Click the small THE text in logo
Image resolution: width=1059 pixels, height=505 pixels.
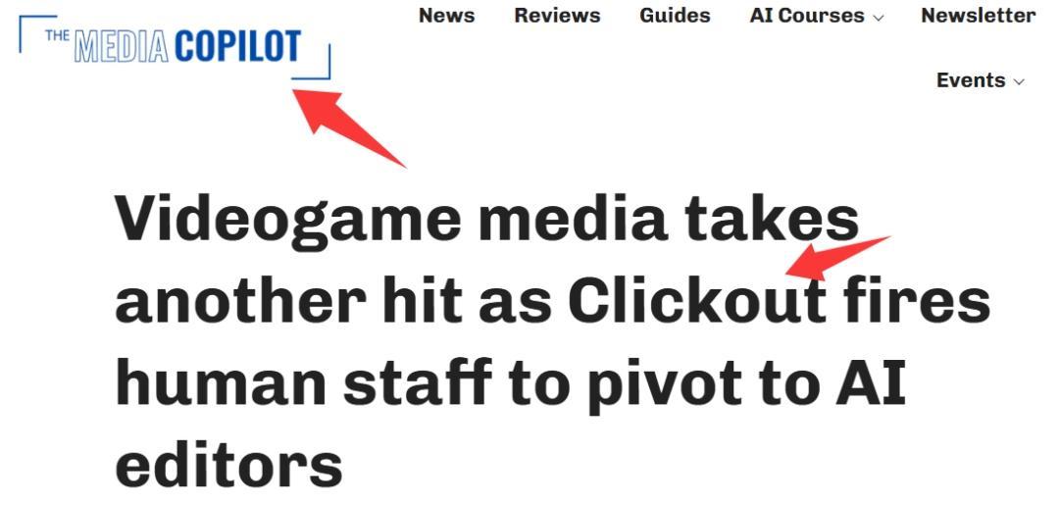click(58, 36)
